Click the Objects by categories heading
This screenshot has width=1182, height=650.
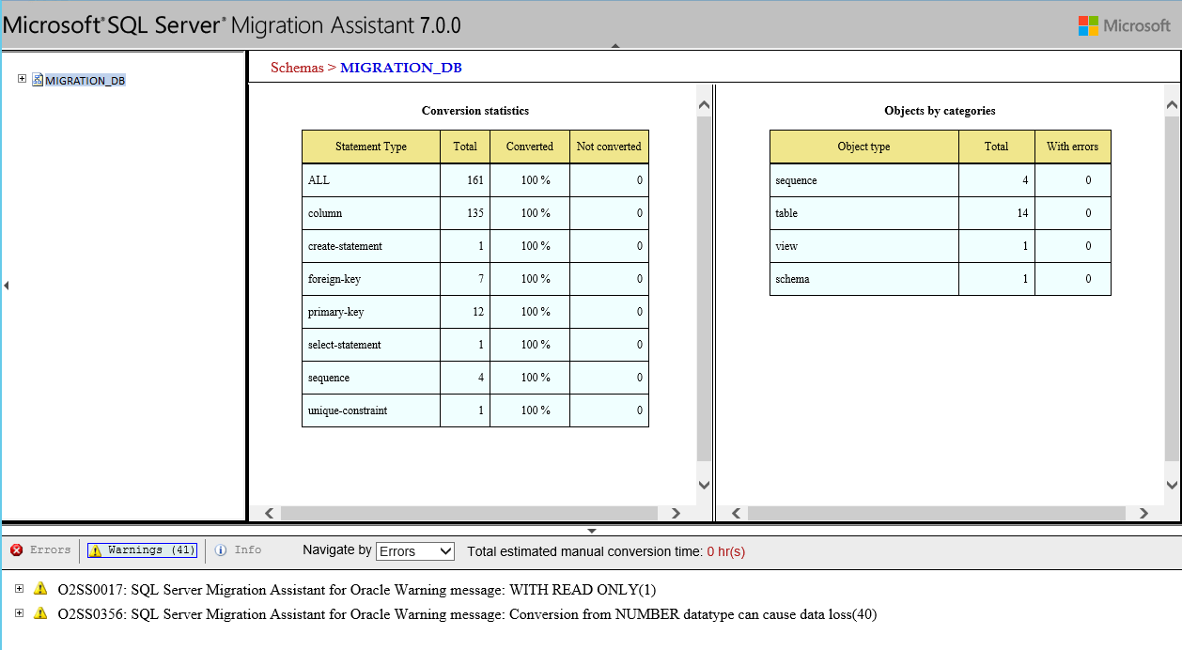point(940,111)
